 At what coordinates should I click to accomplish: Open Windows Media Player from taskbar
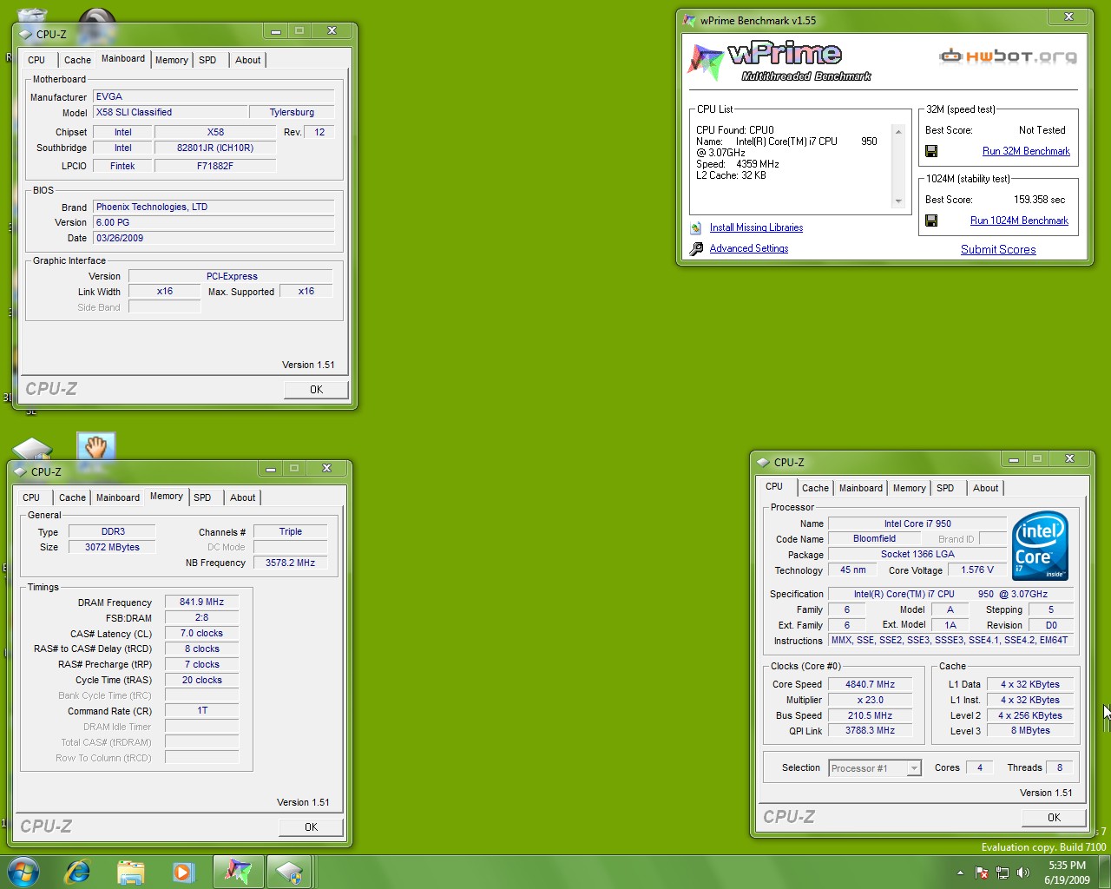183,872
